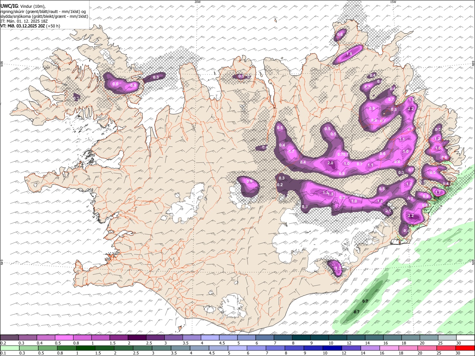475x356 pixels.
Task: Click the 0.2 dark purple swatch in the upper legend row
Action: click(9, 337)
